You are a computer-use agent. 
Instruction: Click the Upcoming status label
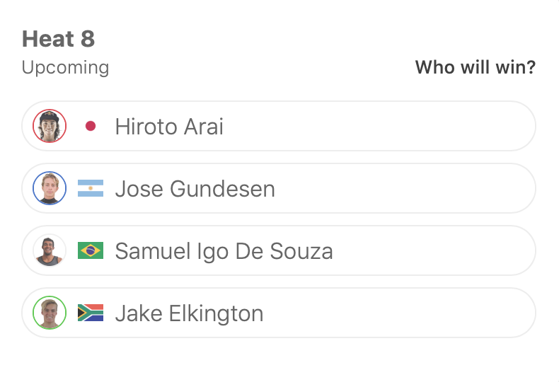pos(65,68)
